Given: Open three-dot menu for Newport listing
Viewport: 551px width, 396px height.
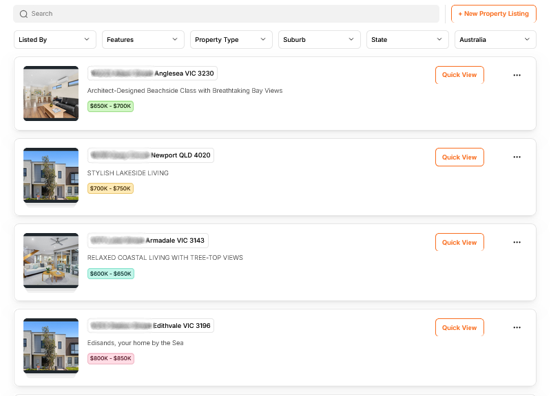Looking at the screenshot, I should point(517,157).
